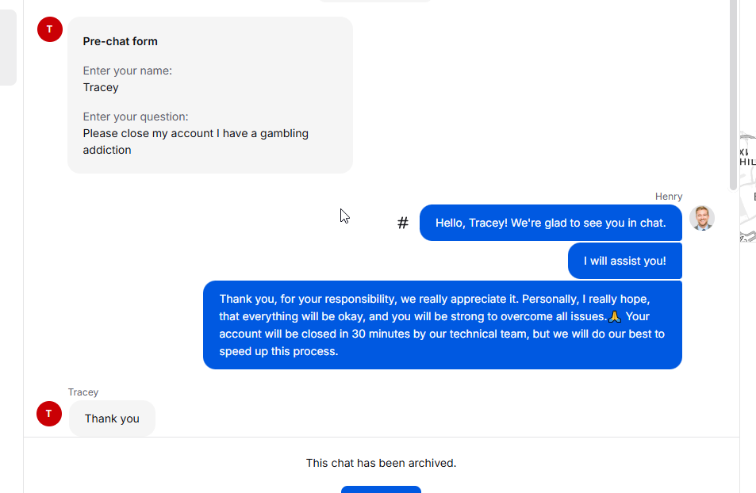Click the name answer "Tracey" in the form
Viewport: 756px width, 493px height.
(x=101, y=87)
